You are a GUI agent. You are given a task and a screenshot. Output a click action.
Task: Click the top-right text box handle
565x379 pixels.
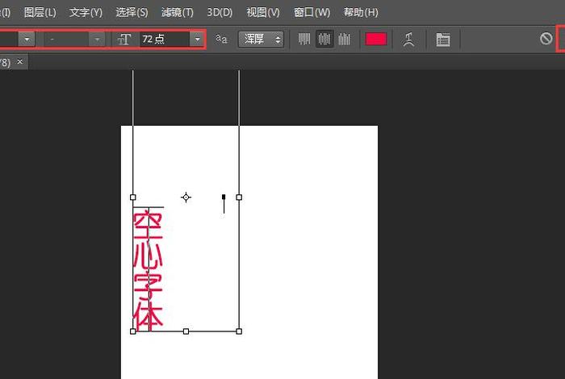(x=239, y=198)
